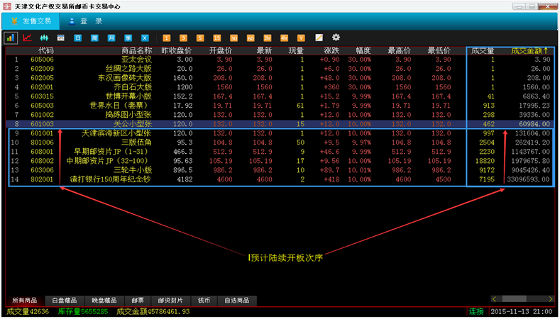Switch to the 邮票 category tab

[x=136, y=301]
